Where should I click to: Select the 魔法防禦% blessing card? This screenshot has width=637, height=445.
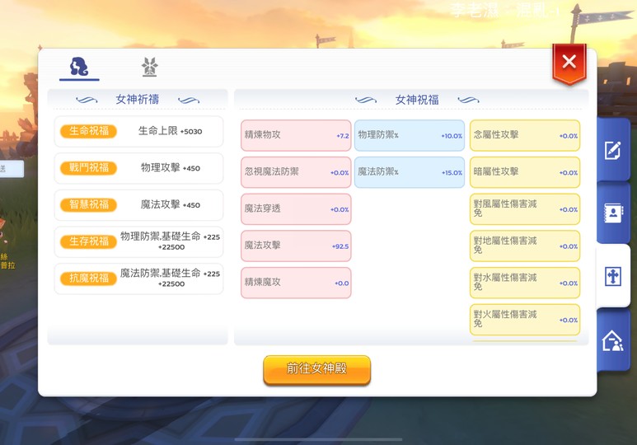[x=410, y=172]
